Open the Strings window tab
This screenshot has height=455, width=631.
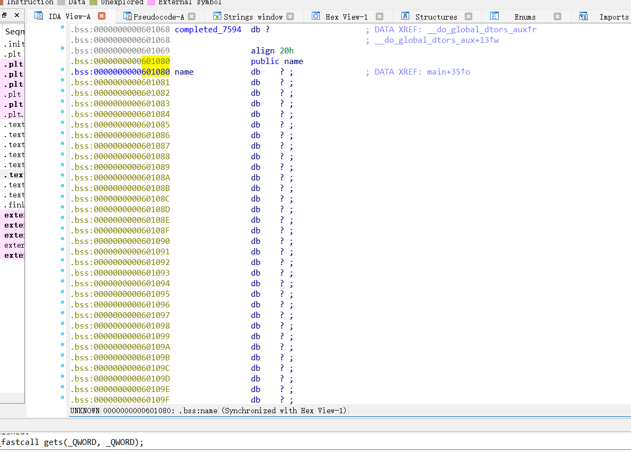coord(253,17)
